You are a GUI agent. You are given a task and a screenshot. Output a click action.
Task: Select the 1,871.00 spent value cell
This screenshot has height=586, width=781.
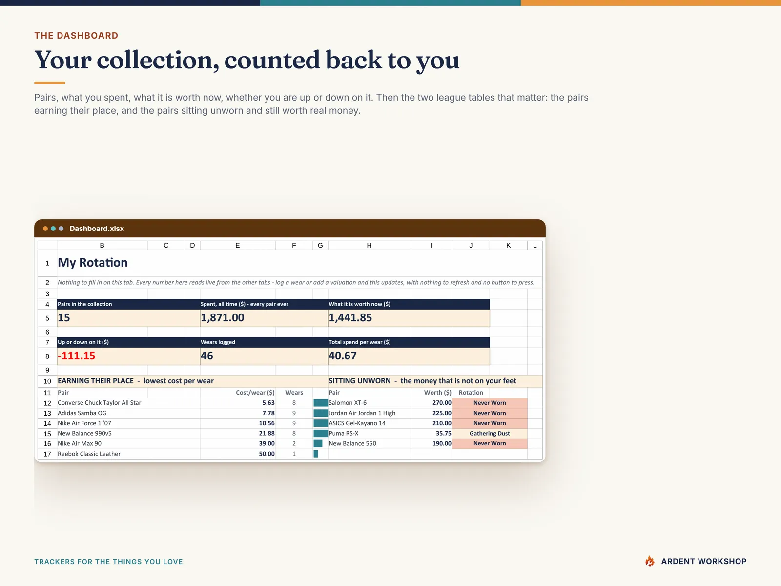[x=264, y=318]
